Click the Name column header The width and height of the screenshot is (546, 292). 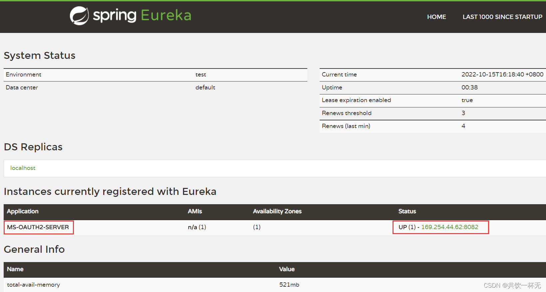tap(15, 269)
